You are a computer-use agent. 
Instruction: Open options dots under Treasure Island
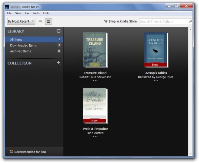coord(95,81)
